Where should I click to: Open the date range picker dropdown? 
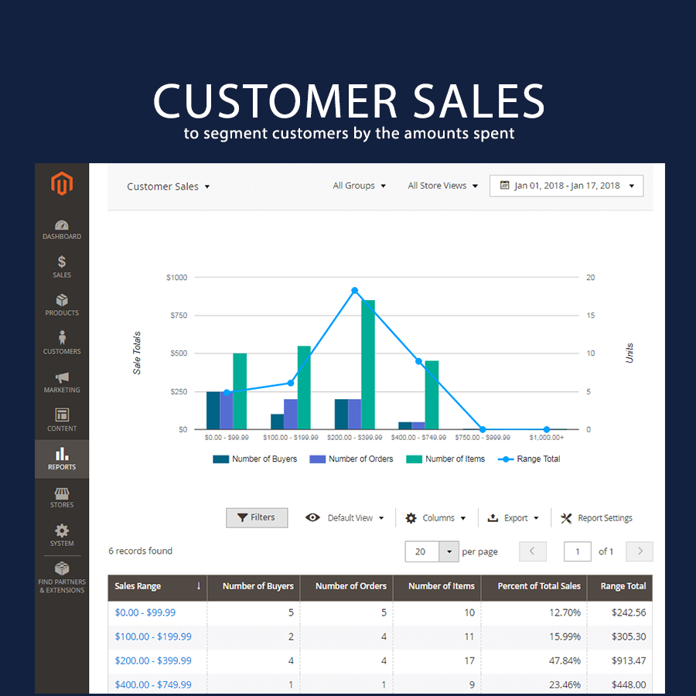(x=566, y=186)
